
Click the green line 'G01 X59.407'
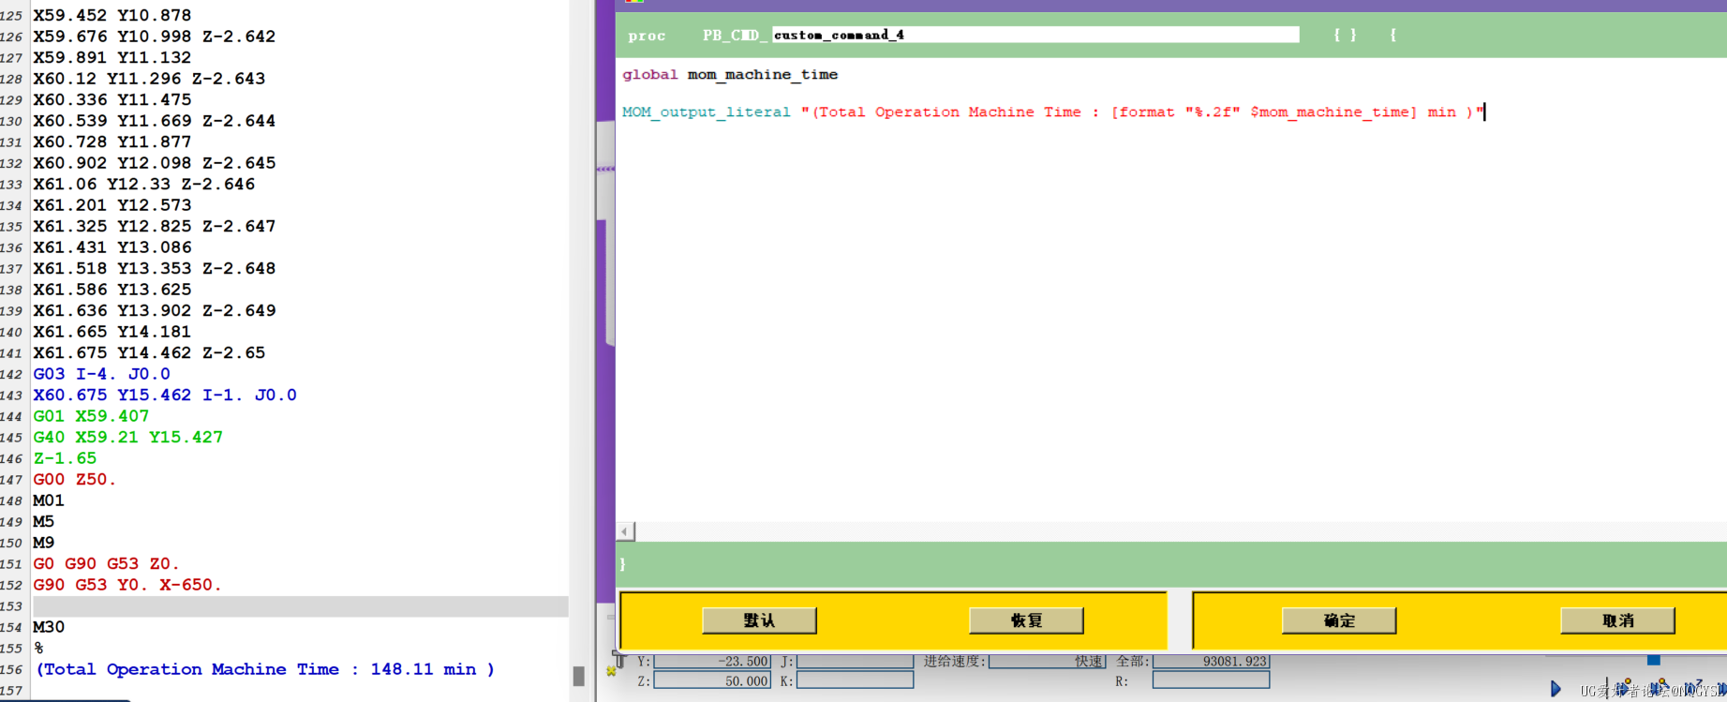[x=91, y=416]
